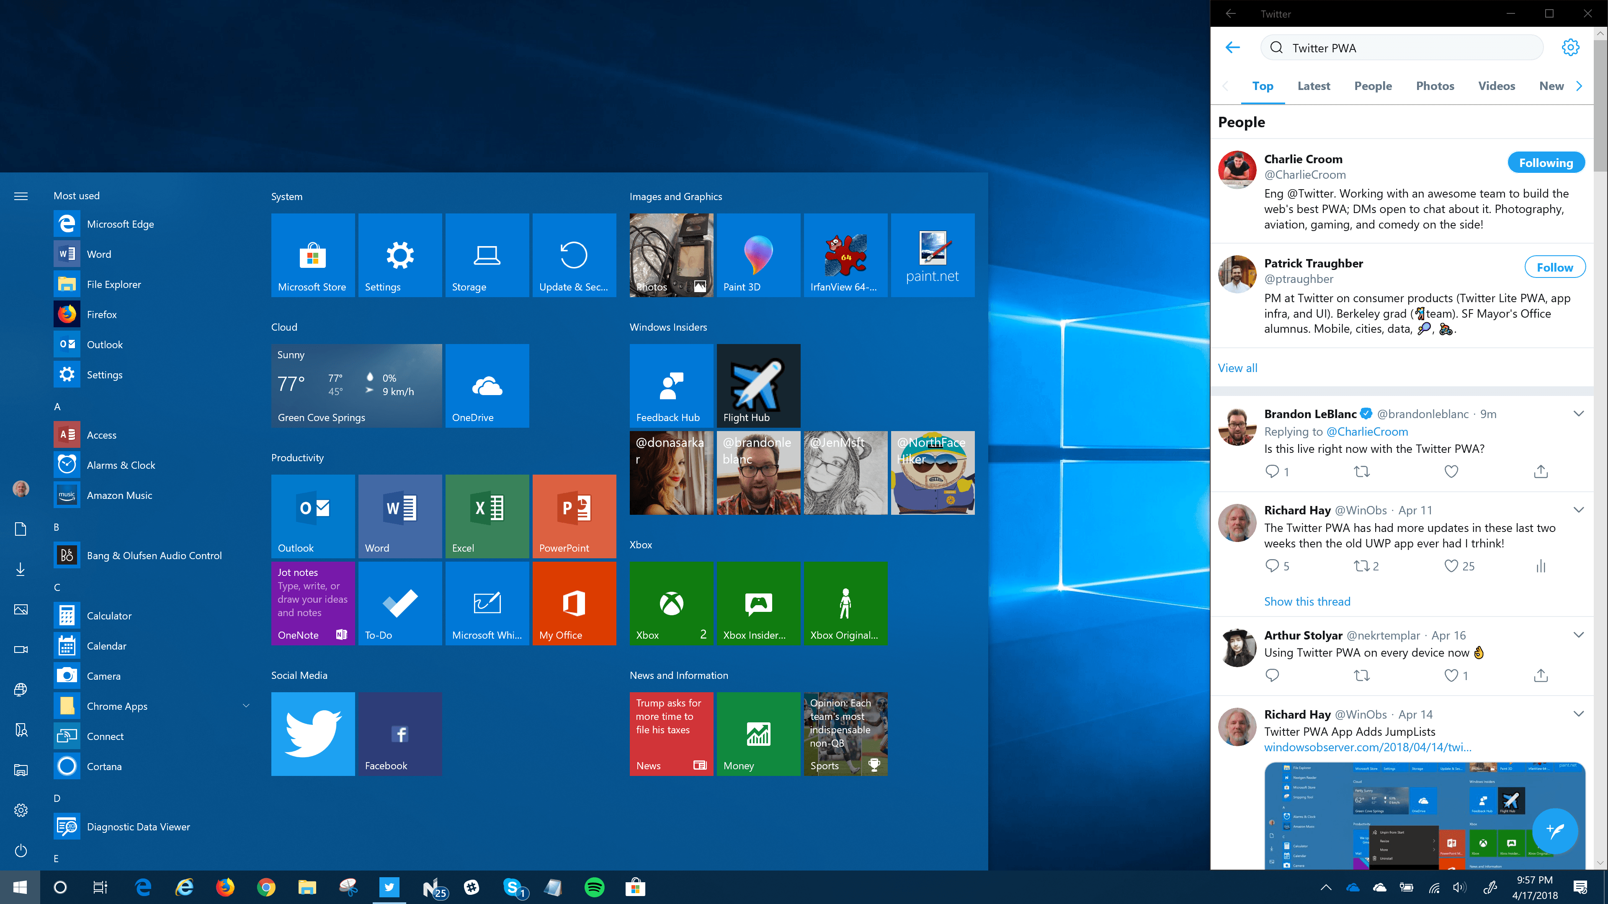
Task: Open the News tile about Trump taxes
Action: (671, 734)
